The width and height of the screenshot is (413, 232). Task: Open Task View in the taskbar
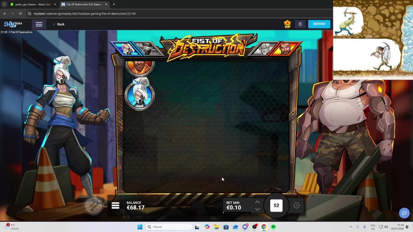coord(197,227)
